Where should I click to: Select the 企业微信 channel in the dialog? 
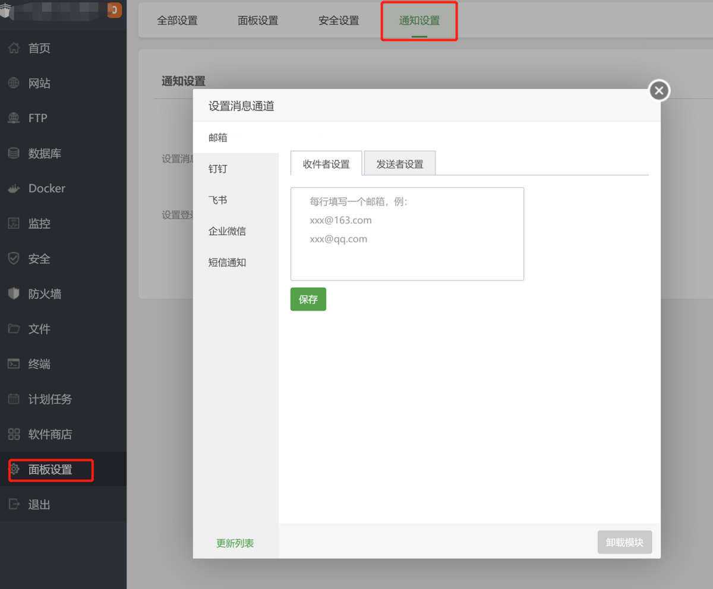[x=235, y=231]
